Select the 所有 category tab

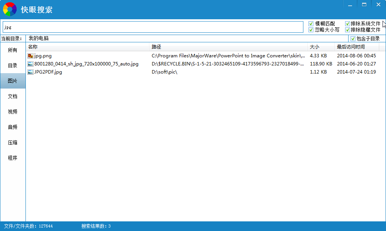tap(13, 50)
